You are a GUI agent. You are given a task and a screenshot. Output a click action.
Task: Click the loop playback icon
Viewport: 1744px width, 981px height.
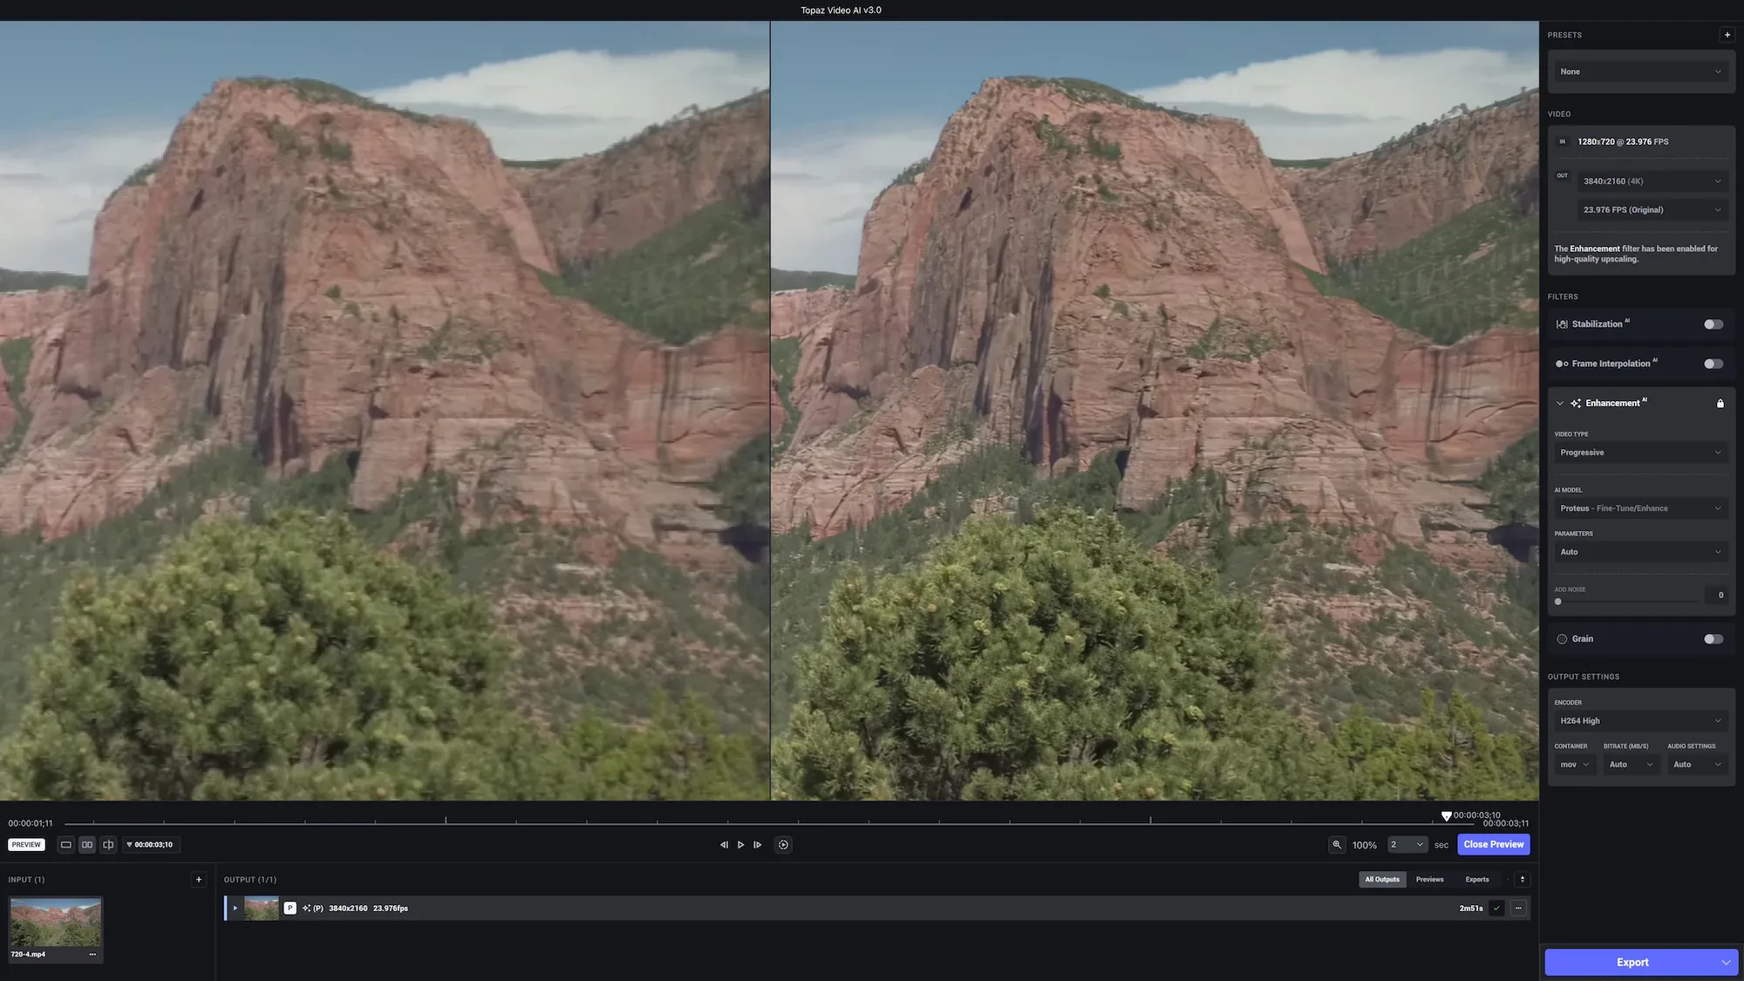[x=782, y=846]
